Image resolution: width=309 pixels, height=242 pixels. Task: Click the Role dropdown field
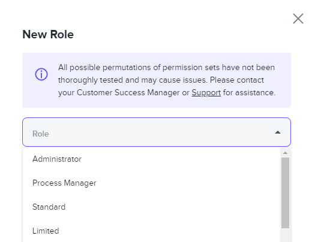point(157,132)
